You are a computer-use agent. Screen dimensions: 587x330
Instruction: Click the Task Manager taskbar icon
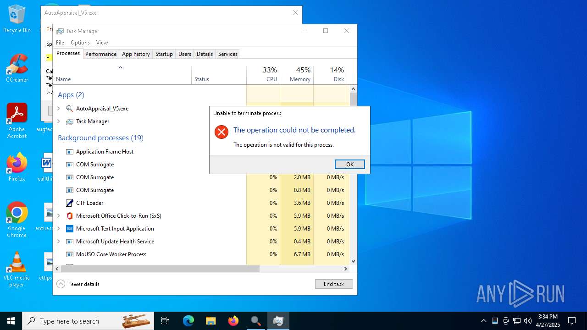tap(278, 321)
